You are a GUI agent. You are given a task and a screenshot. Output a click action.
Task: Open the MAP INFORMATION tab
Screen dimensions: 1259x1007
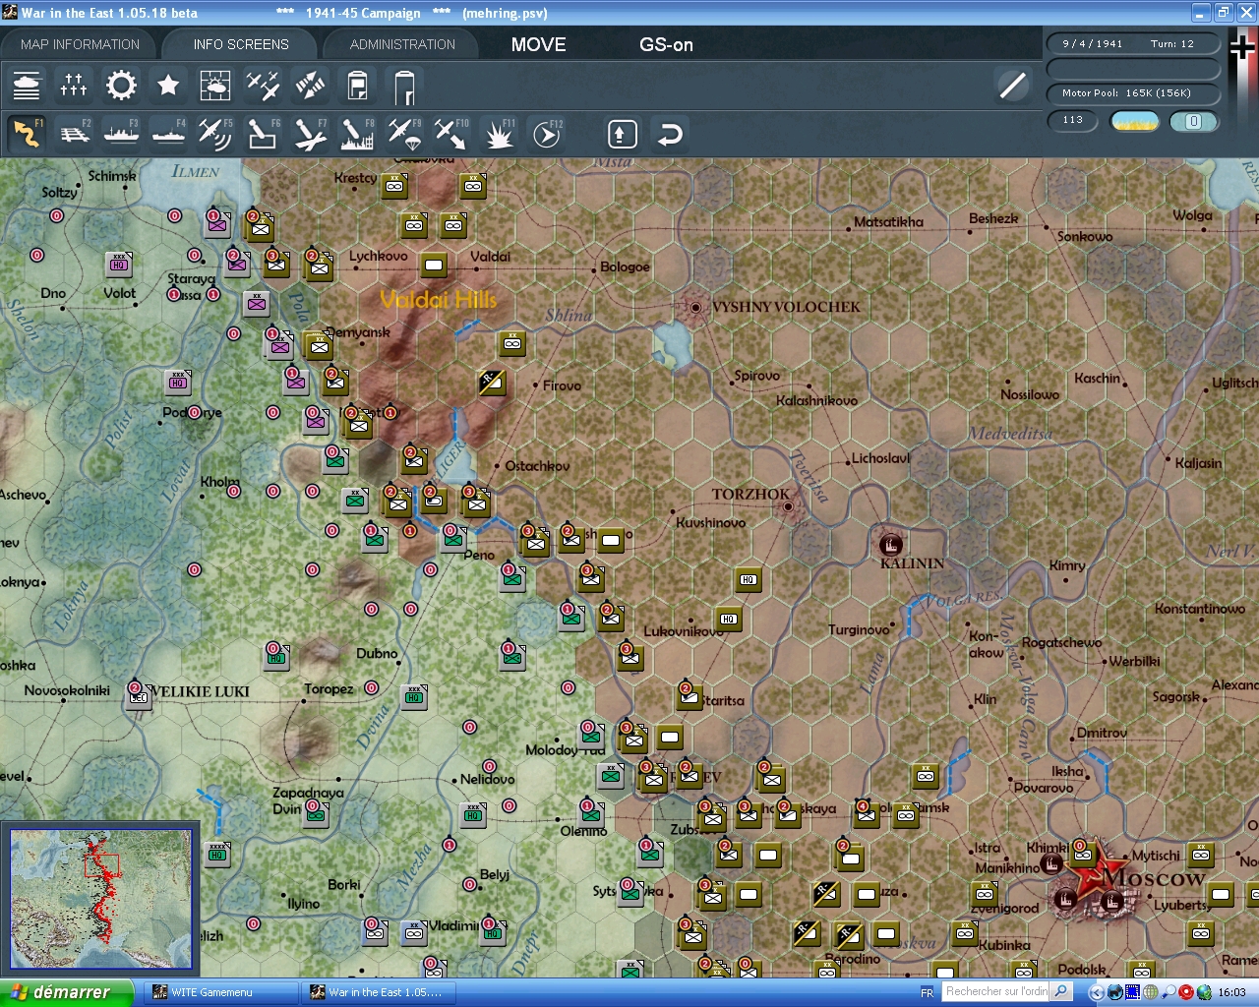coord(80,44)
